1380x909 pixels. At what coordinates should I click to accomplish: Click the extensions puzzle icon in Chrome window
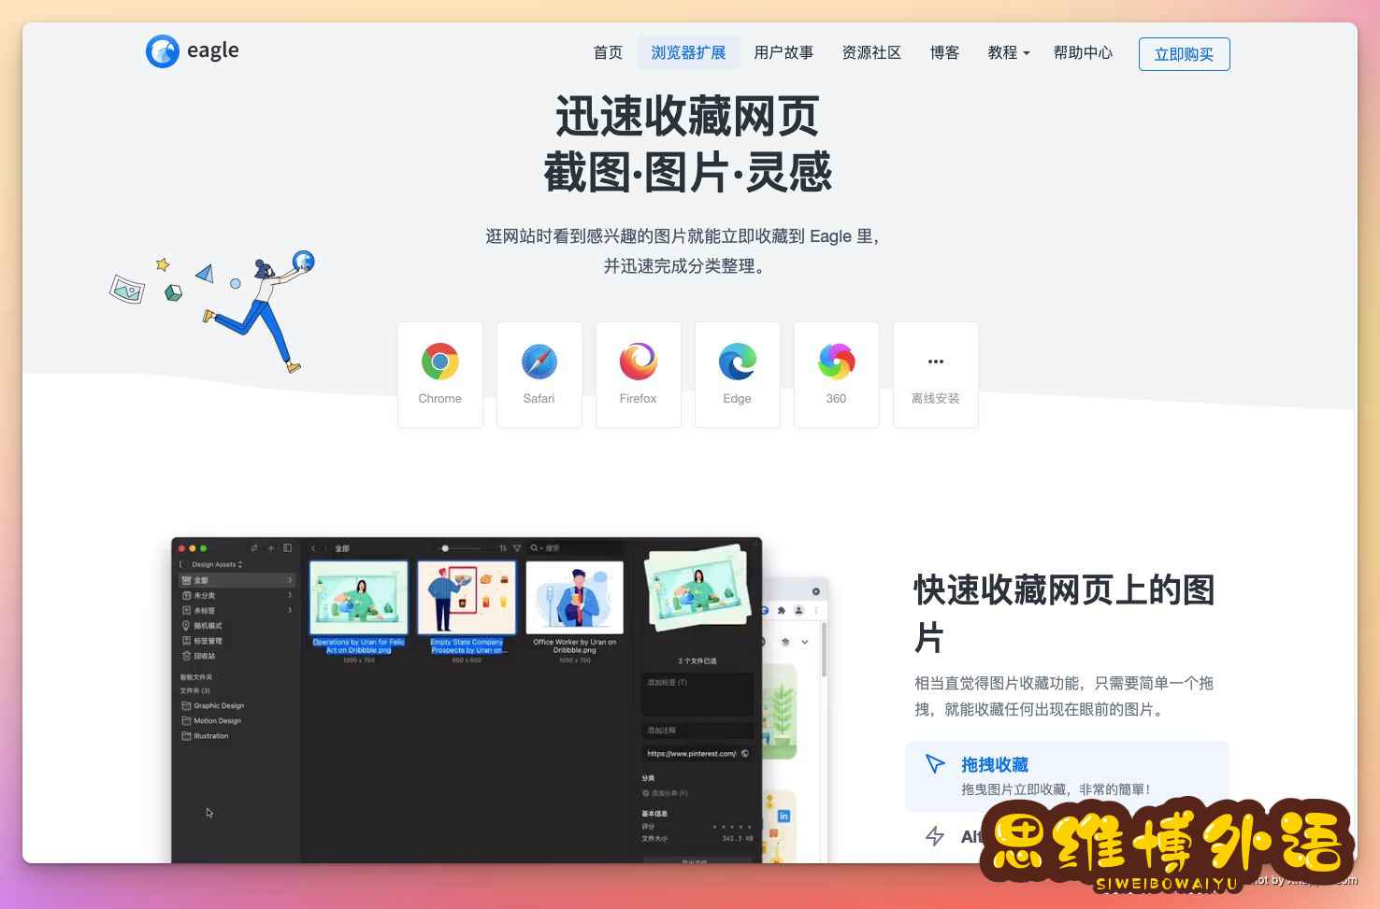point(782,610)
